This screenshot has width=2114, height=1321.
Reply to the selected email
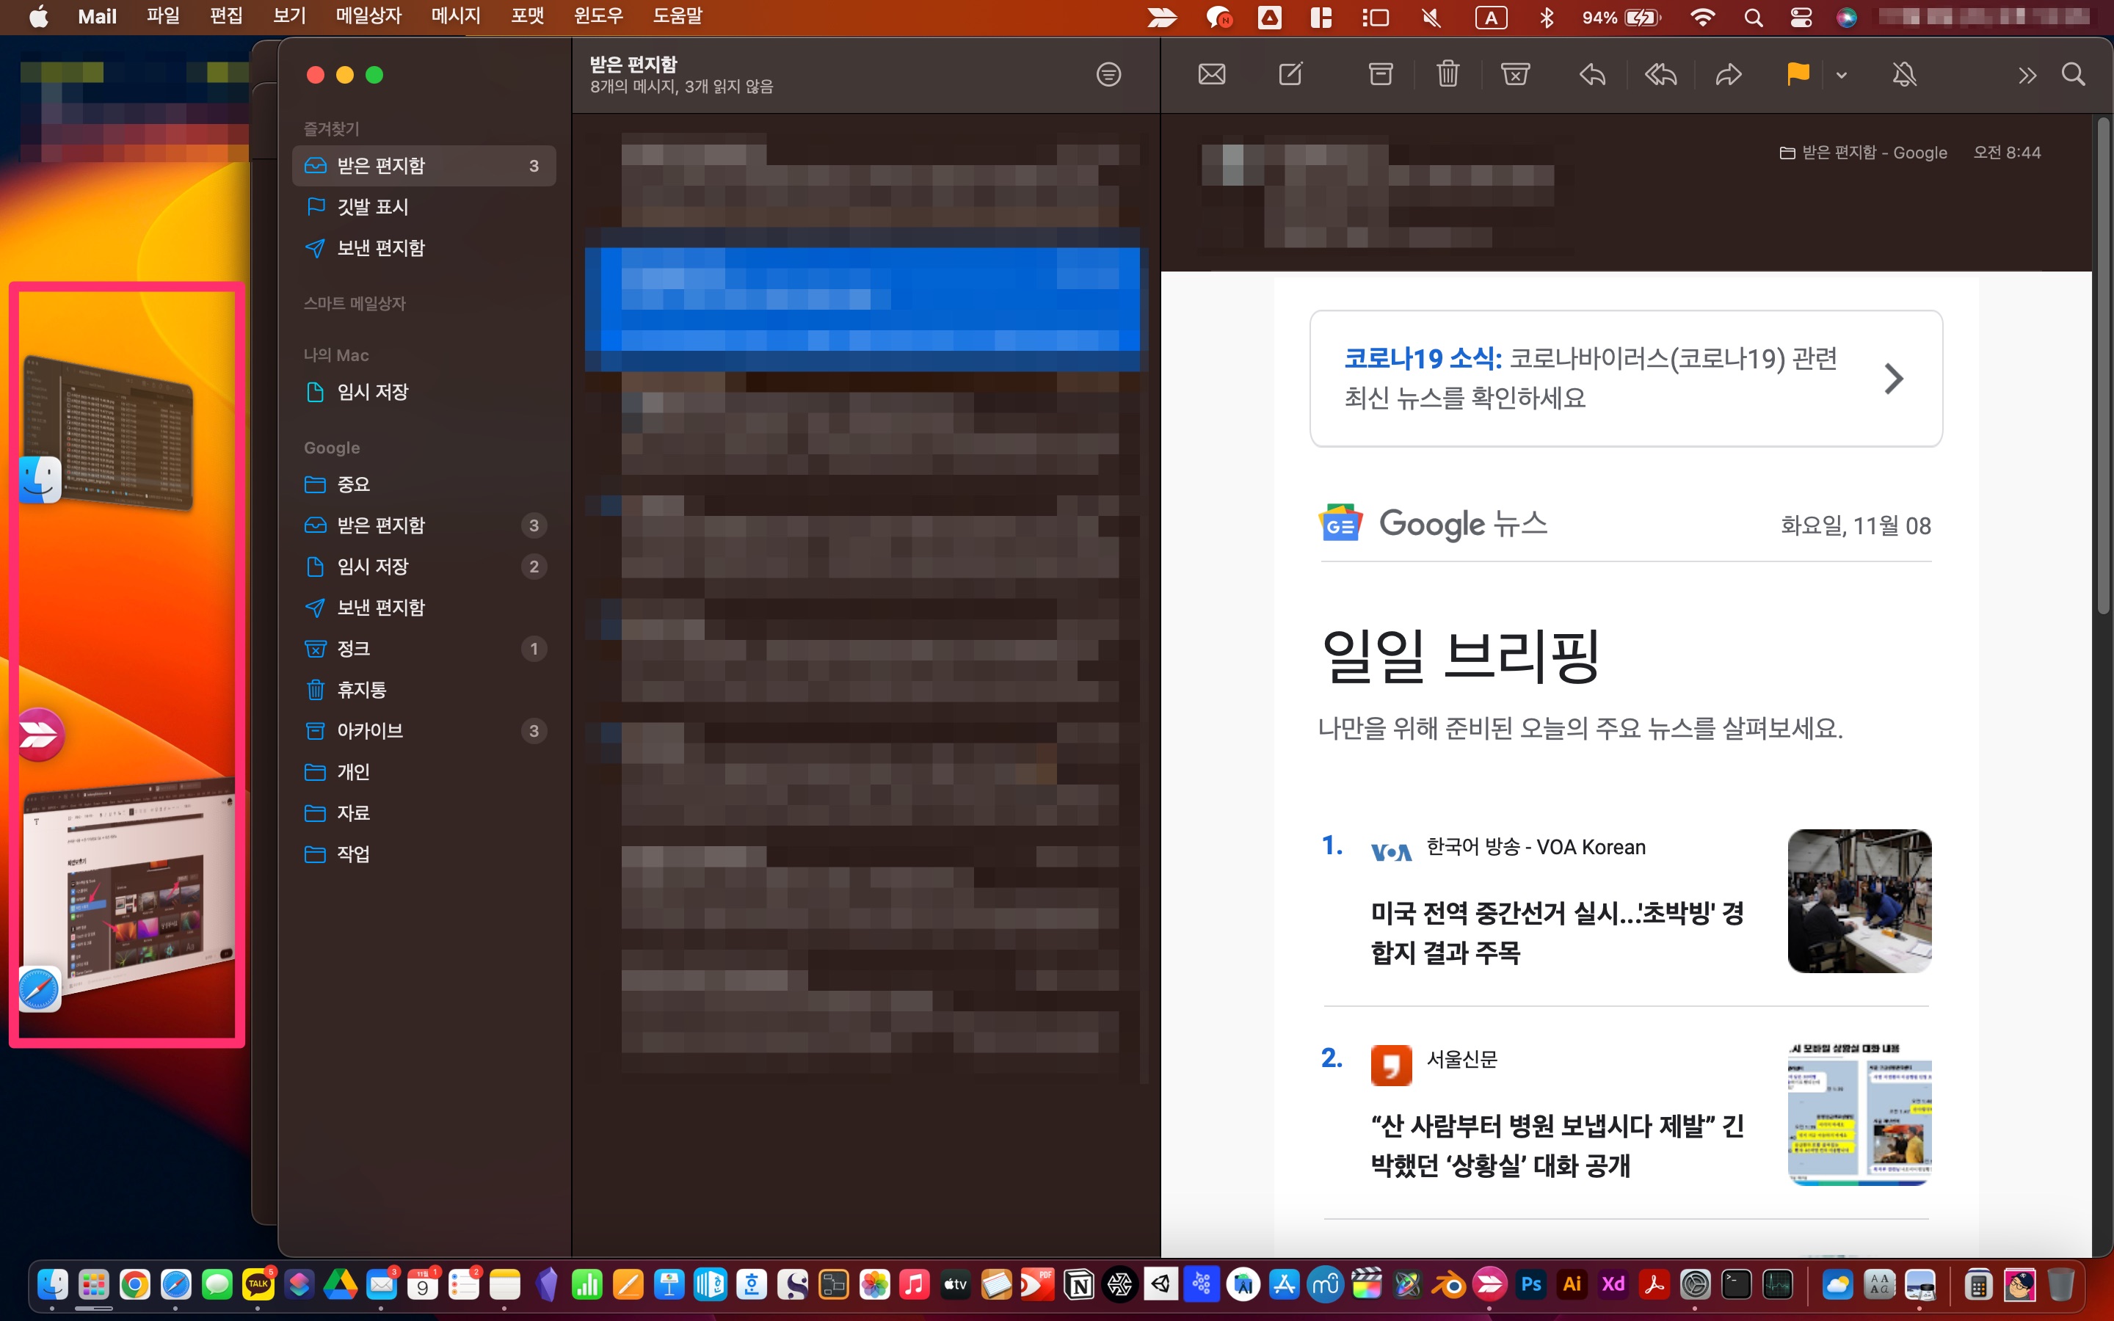[1593, 75]
